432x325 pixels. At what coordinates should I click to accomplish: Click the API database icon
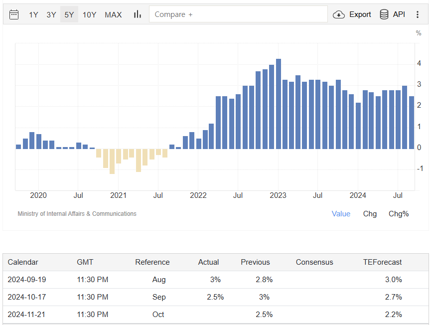tap(384, 14)
